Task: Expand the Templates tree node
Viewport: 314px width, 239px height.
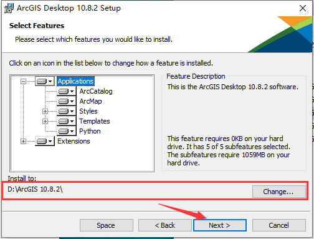Action: [x=45, y=121]
